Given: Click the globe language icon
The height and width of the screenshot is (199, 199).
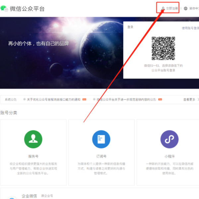Looking at the screenshot, I should tap(185, 9).
